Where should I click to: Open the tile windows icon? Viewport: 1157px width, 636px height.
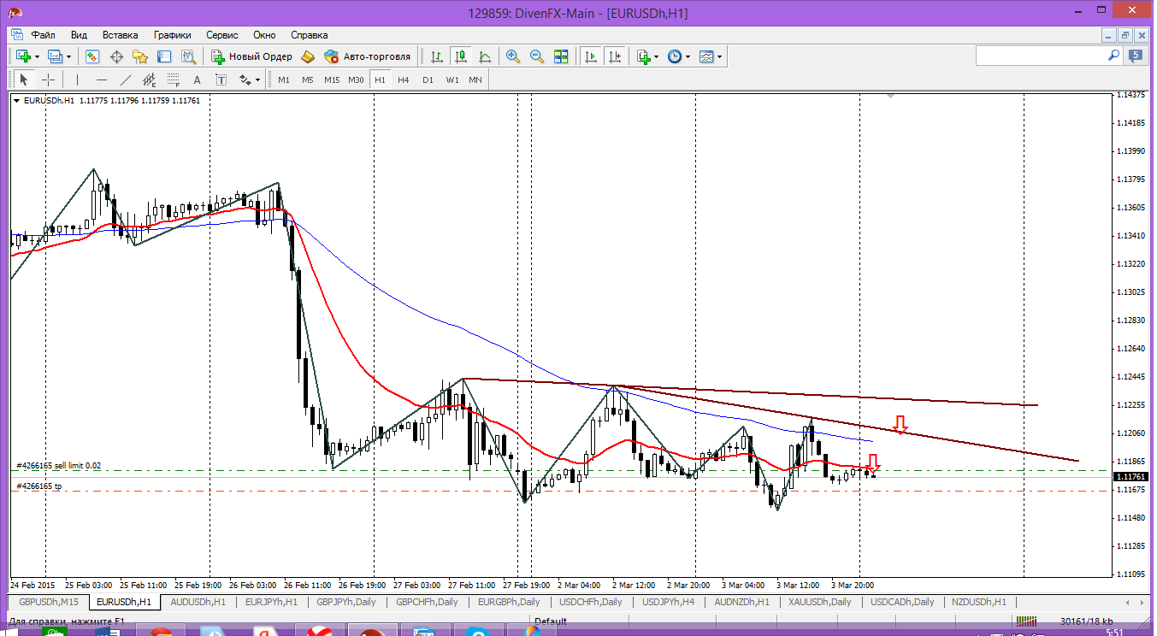tap(561, 56)
